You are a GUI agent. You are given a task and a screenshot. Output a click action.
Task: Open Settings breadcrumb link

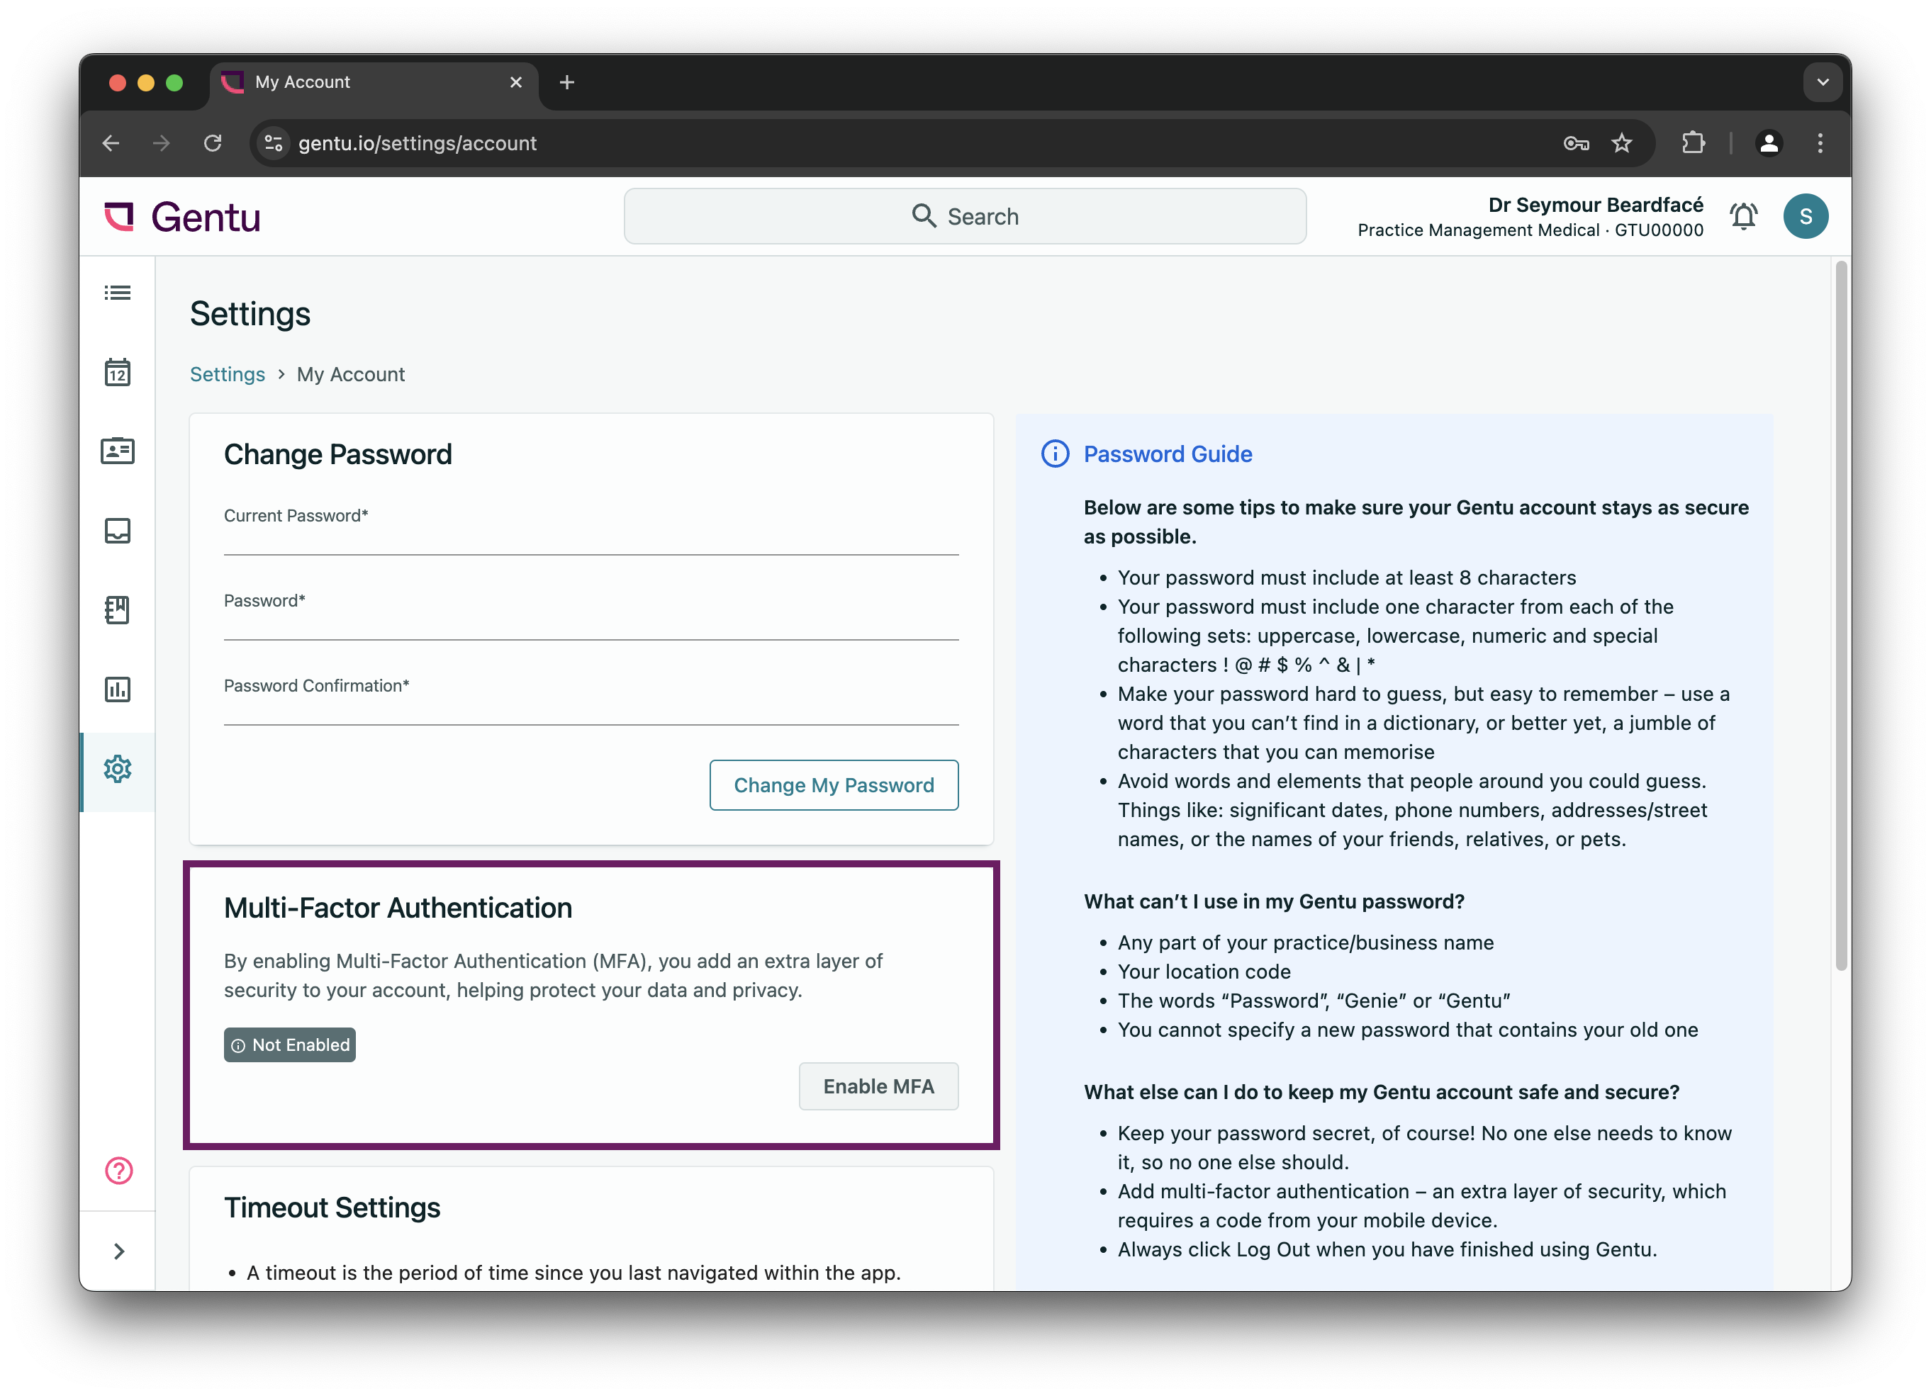(x=228, y=375)
